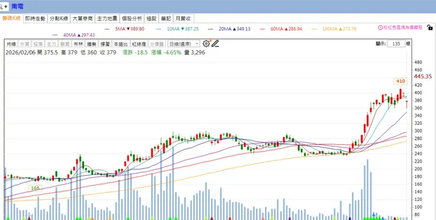Click the circled info icon beside pink notice

(380, 28)
